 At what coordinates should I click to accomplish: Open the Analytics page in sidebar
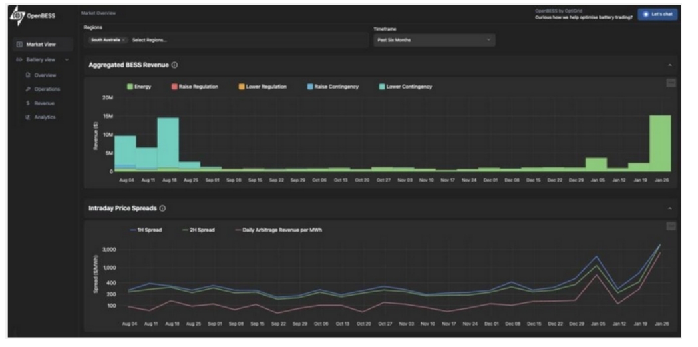click(45, 117)
